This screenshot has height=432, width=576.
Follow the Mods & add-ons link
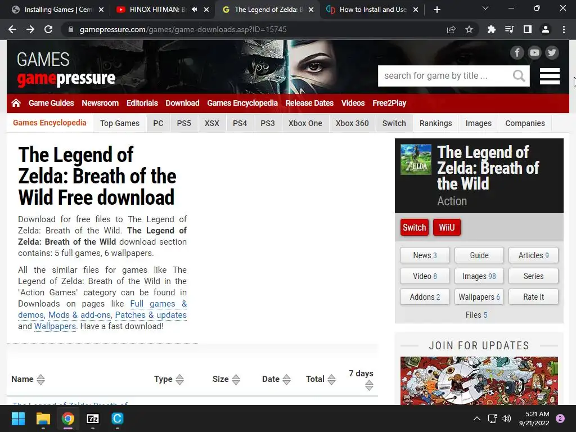[79, 315]
